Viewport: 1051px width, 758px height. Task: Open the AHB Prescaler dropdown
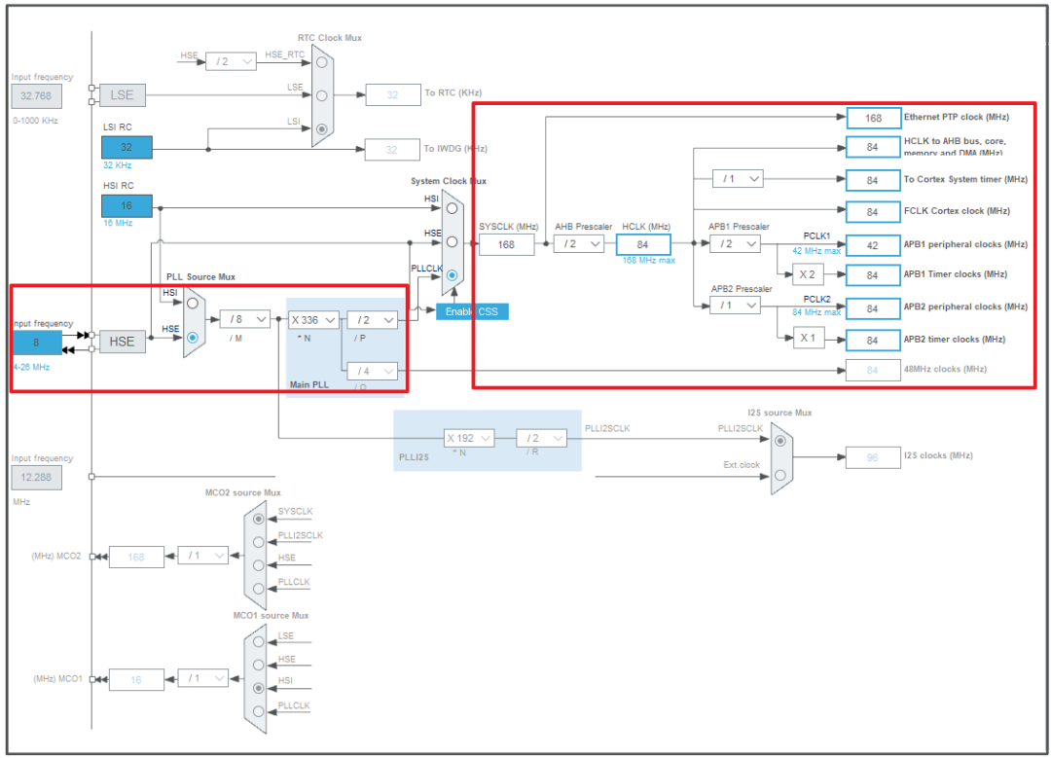coord(579,244)
